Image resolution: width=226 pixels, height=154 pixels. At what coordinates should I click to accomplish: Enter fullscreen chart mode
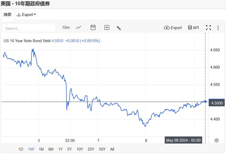[208, 27]
